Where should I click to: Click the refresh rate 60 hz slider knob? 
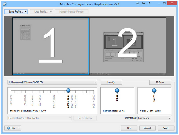[x=117, y=90]
